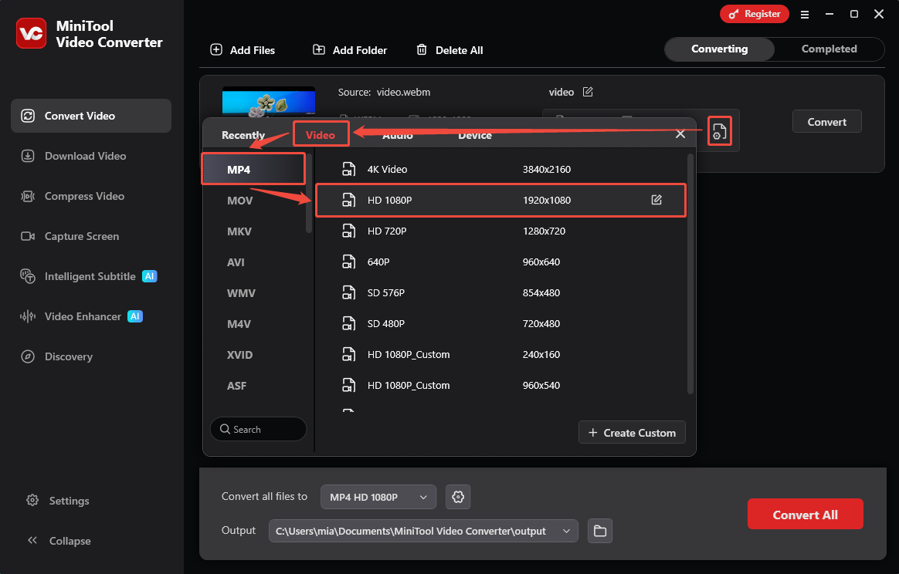Click the rename video pencil icon
Screen dimensions: 899x574
click(x=588, y=92)
